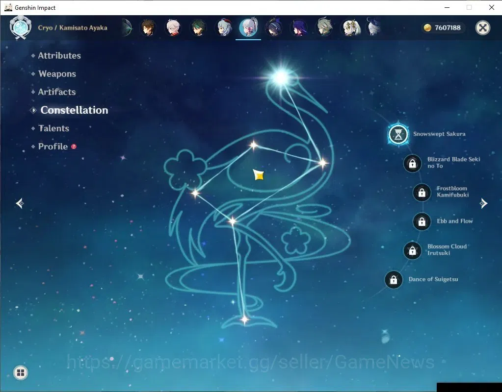
Task: Open the four-square grid menu button
Action: click(x=21, y=372)
